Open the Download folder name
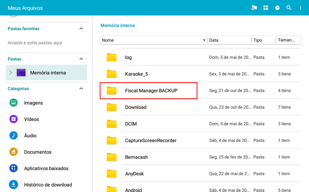 [x=136, y=107]
